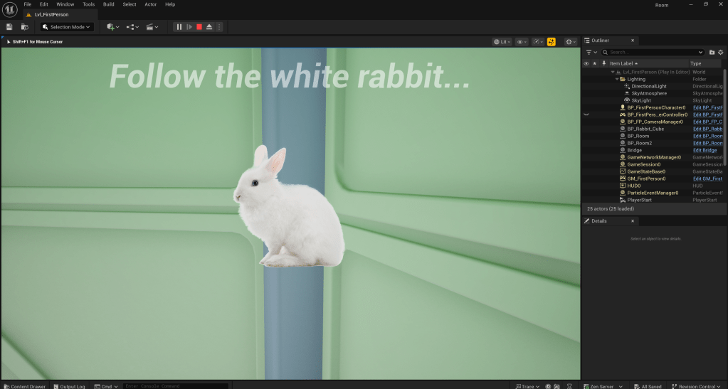Viewport: 728px width, 389px height.
Task: Click the Save current level icon
Action: tap(9, 27)
